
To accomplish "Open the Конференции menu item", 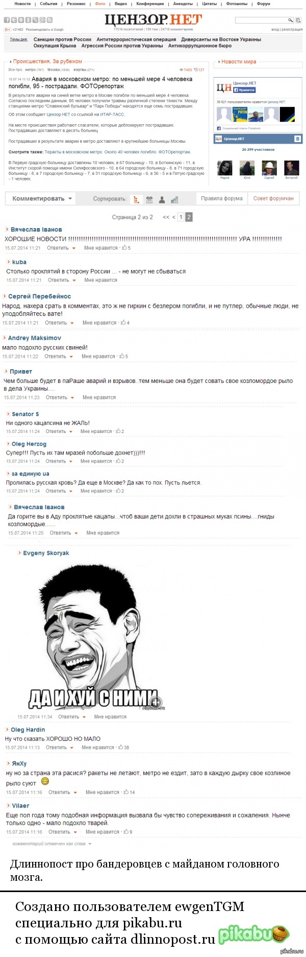I will click(150, 4).
